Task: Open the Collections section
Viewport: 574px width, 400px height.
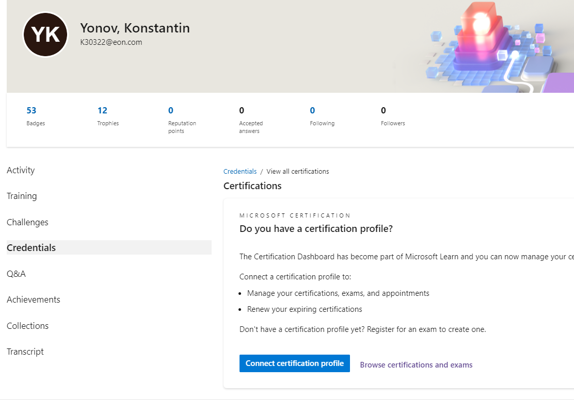Action: [x=27, y=326]
